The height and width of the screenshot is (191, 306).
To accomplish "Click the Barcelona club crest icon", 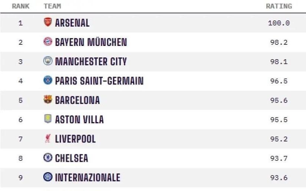I will point(48,100).
